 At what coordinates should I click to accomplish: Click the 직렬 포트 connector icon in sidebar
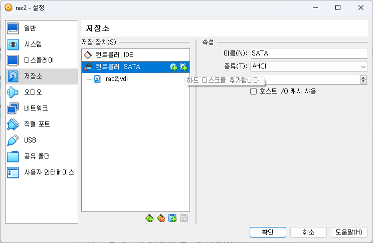(x=13, y=124)
